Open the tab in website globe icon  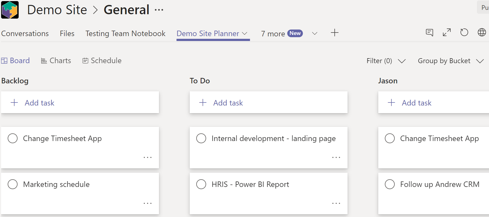pos(482,33)
